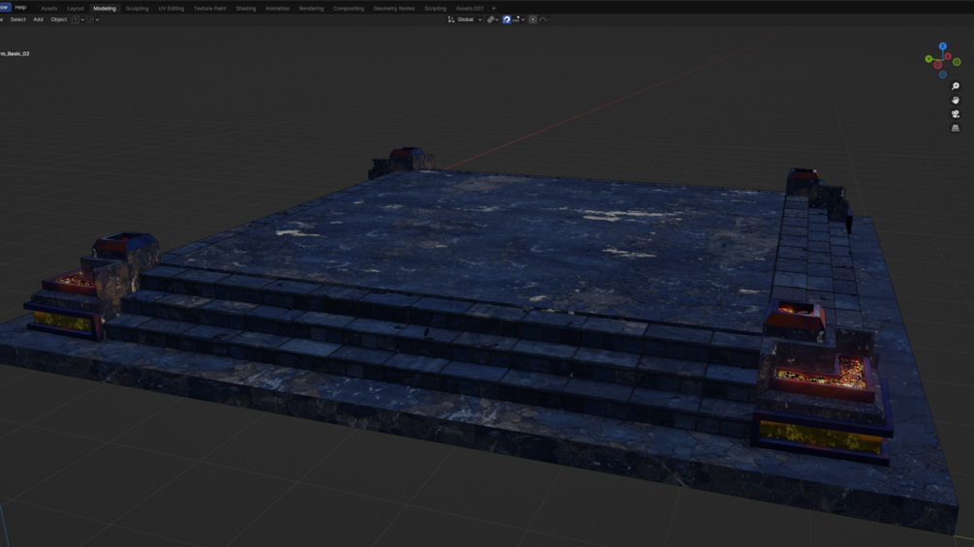Open the viewport Add menu
Screen dimensions: 974x547
(x=38, y=19)
